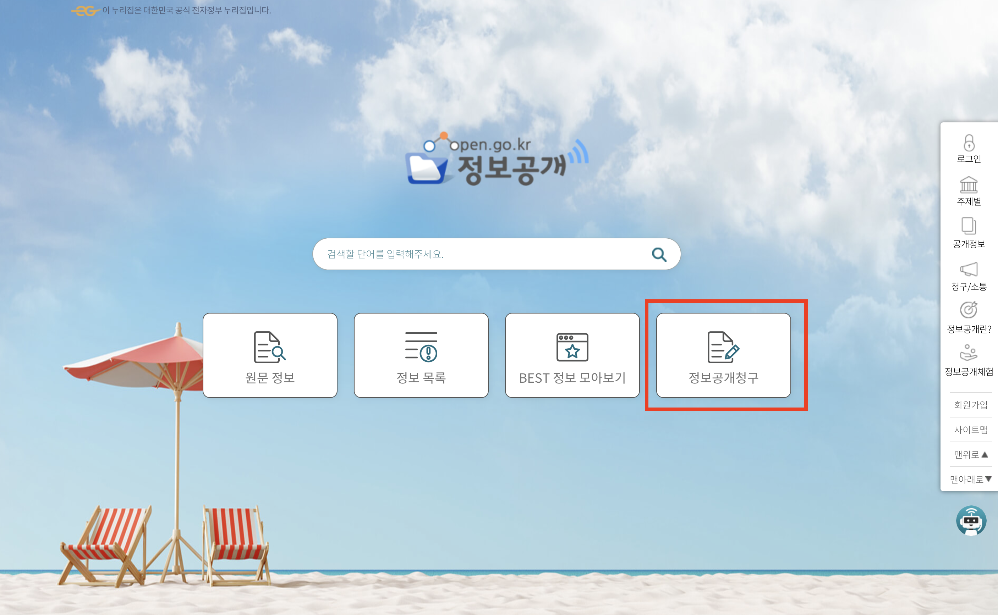
Task: Jump to top with 맨위로 ▲
Action: [971, 454]
